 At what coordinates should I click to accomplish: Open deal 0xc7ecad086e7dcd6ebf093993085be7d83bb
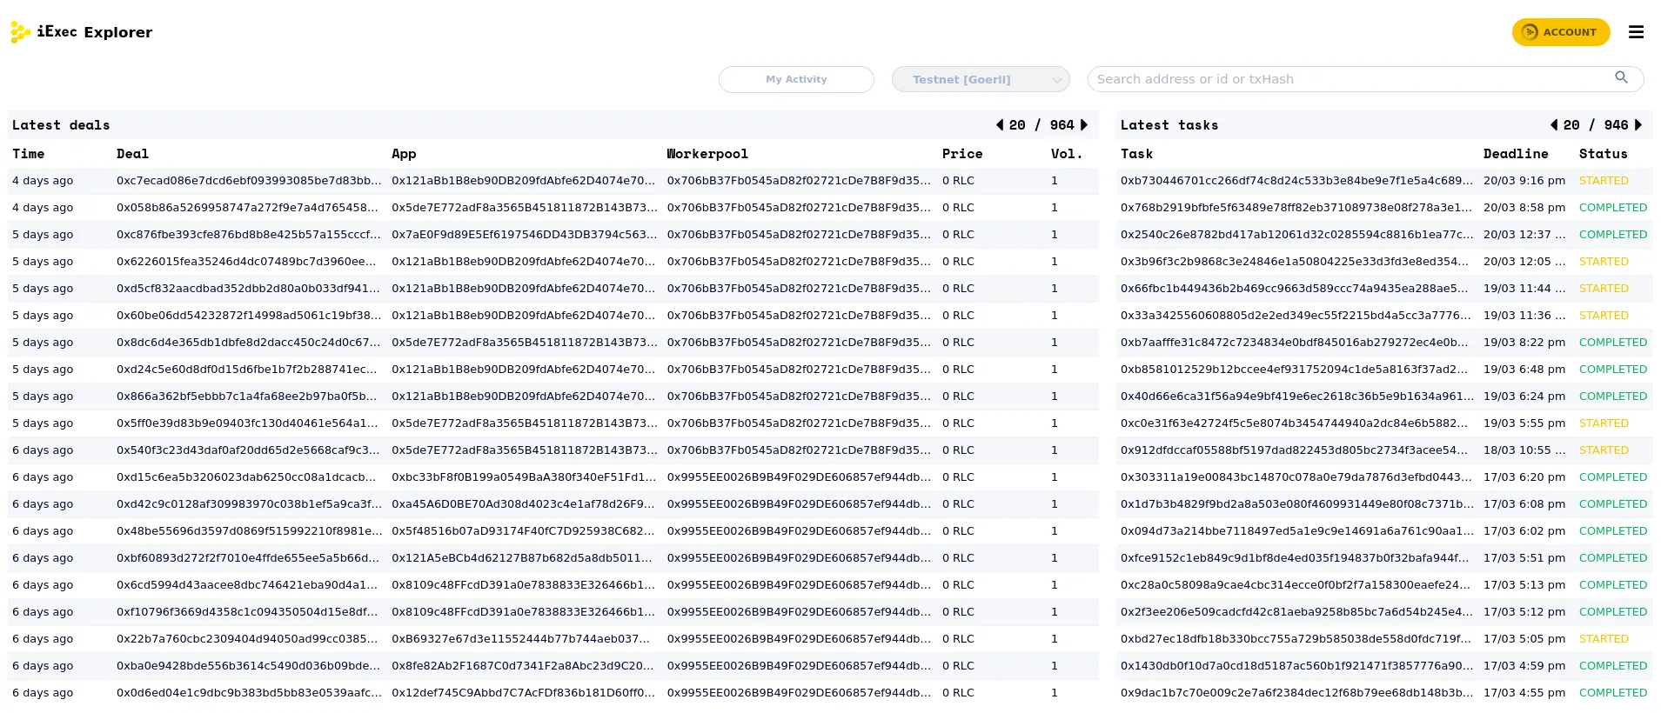(x=249, y=181)
